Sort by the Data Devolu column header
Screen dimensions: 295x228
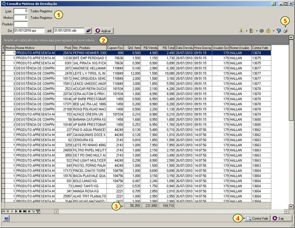pos(184,48)
